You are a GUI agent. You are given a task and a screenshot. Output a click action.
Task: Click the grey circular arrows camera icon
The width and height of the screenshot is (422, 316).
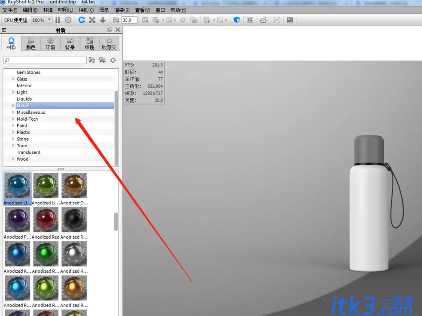point(183,20)
